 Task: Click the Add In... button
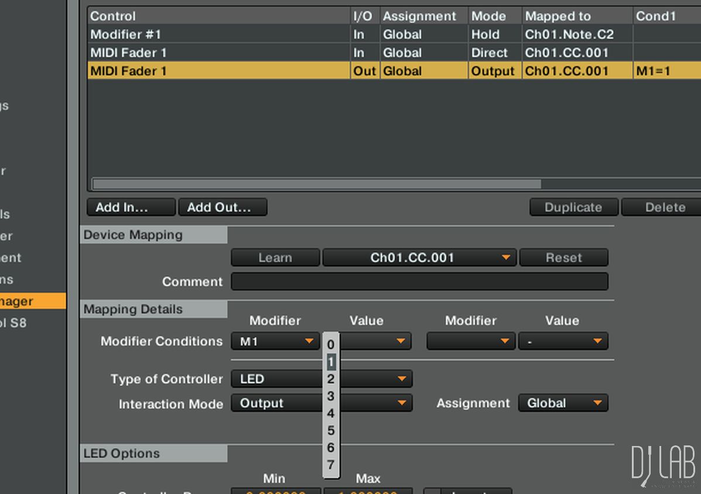pos(131,207)
